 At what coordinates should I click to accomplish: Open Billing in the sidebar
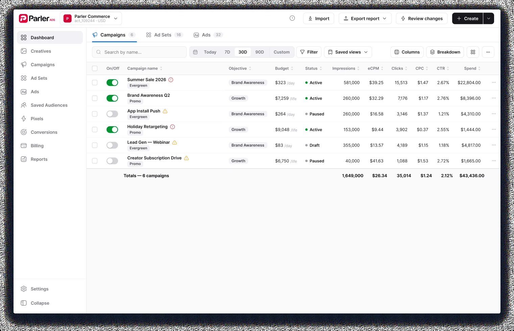50,146
